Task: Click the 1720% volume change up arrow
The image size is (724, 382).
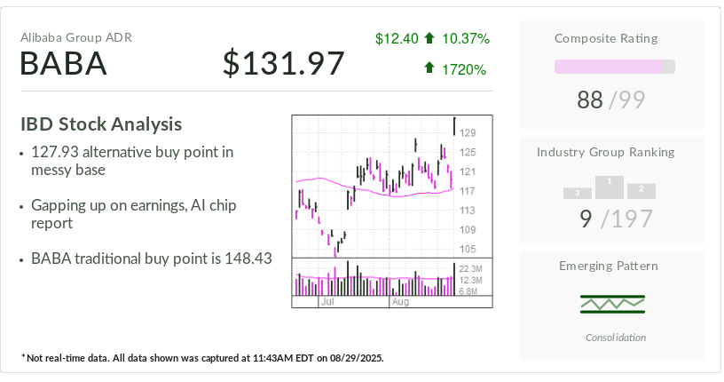Action: tap(429, 68)
